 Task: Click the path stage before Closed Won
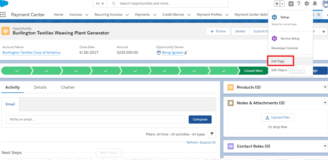click(x=224, y=71)
